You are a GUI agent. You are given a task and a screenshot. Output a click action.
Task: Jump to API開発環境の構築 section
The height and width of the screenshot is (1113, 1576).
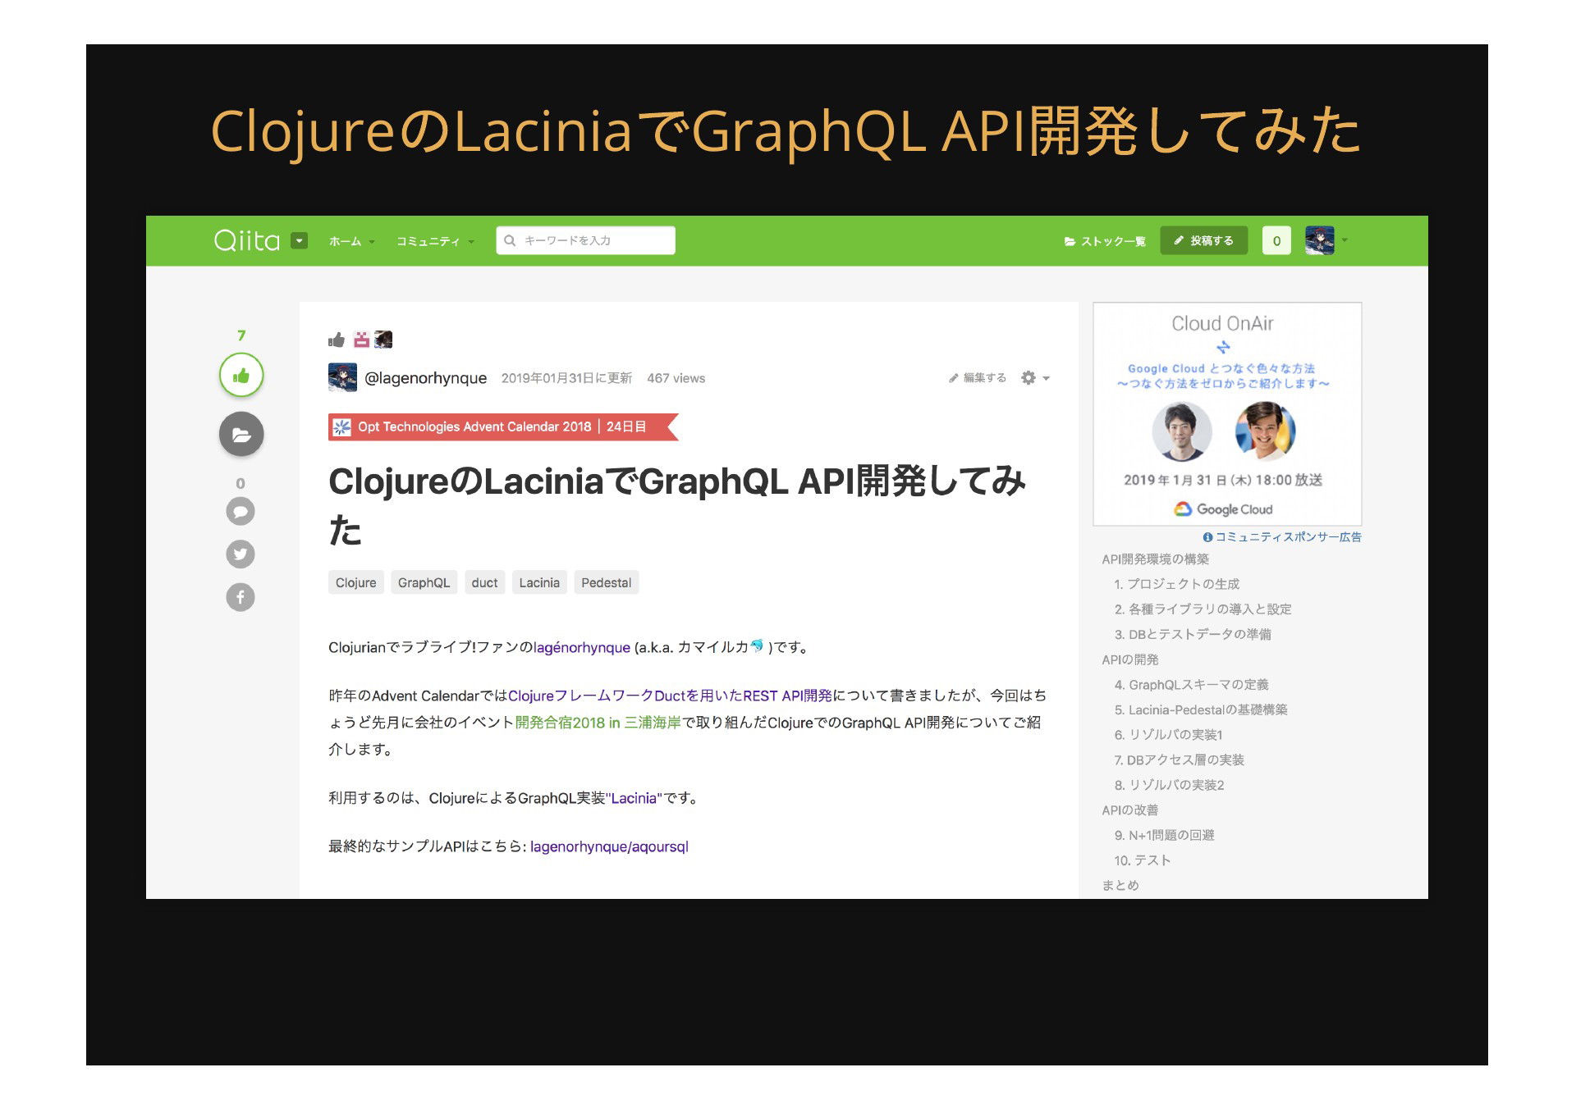click(1155, 559)
